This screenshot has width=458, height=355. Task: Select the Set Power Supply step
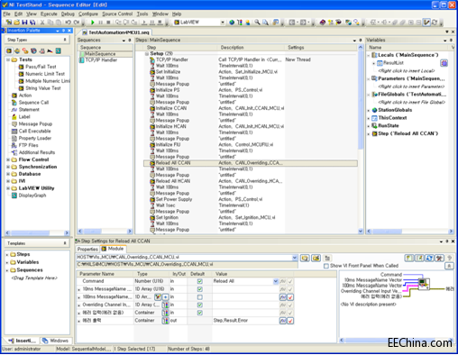coord(174,199)
